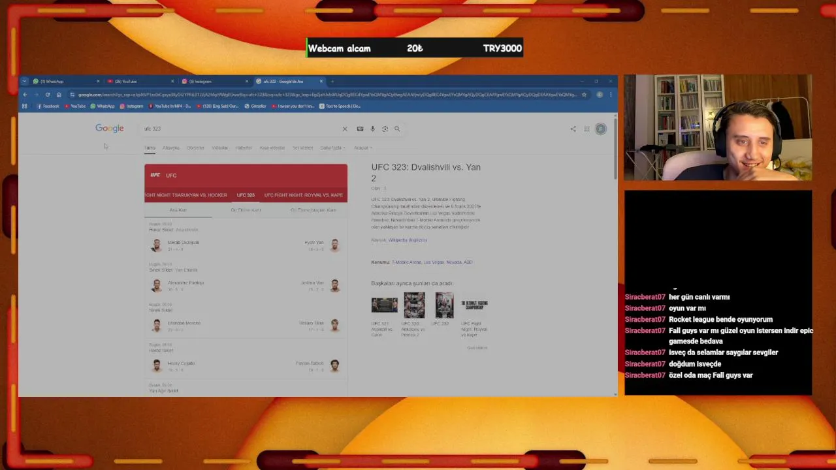
Task: Open the on-screen keyboard icon
Action: click(360, 129)
